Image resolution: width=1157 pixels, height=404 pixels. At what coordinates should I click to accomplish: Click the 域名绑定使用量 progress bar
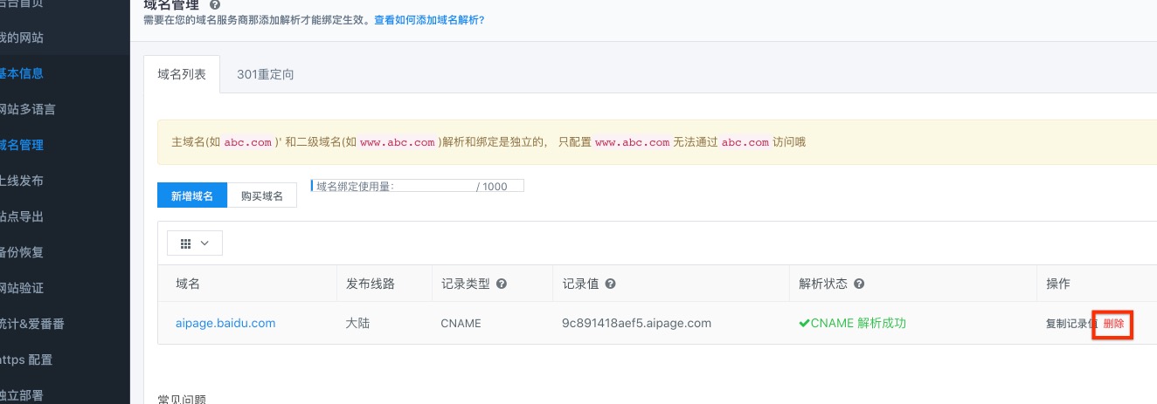[x=418, y=186]
